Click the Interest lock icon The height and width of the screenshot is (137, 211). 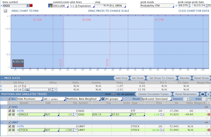pyautogui.click(x=190, y=99)
